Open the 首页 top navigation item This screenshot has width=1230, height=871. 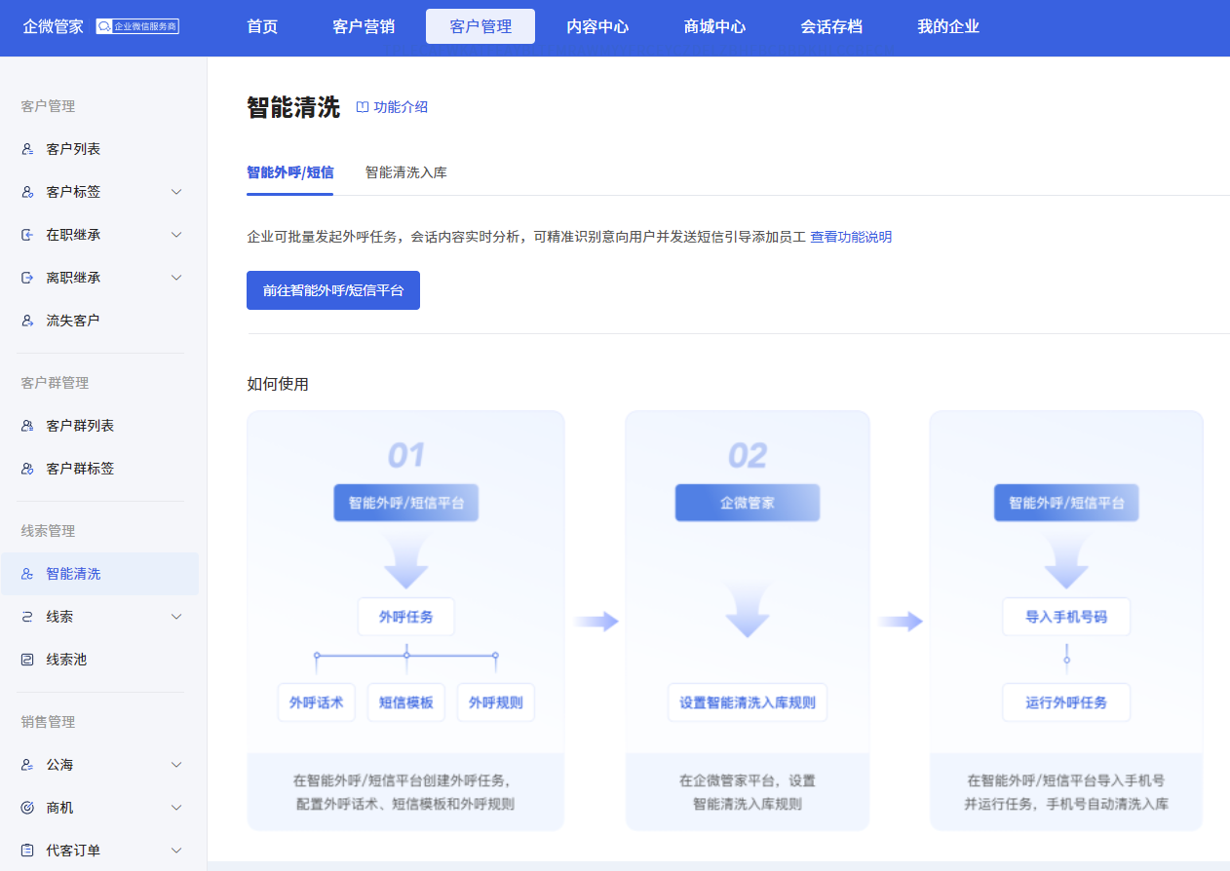262,27
